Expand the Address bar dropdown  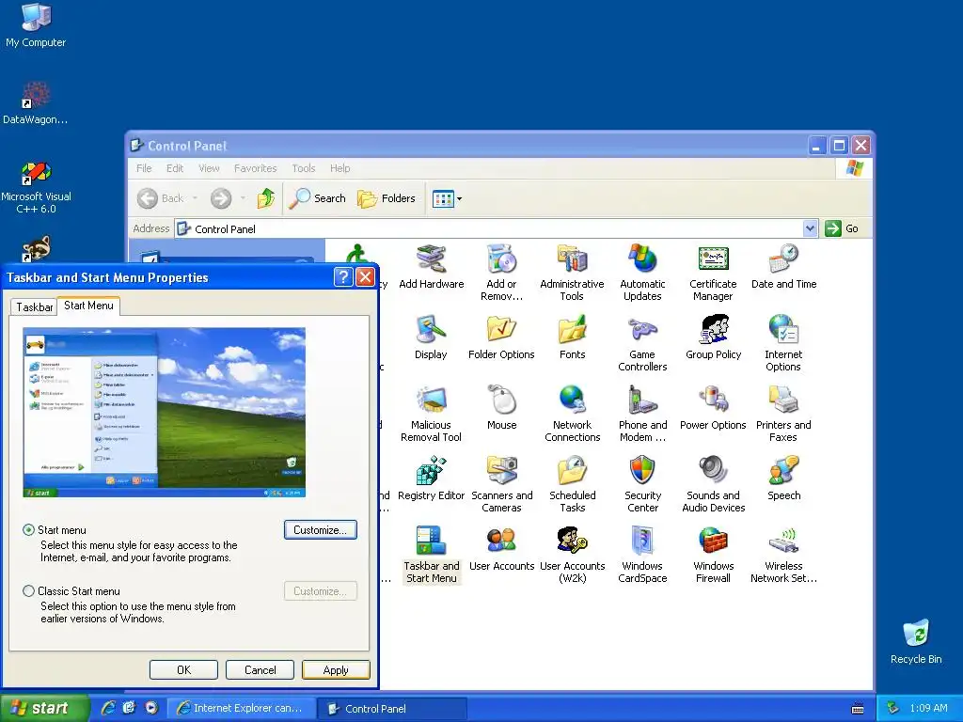point(810,228)
